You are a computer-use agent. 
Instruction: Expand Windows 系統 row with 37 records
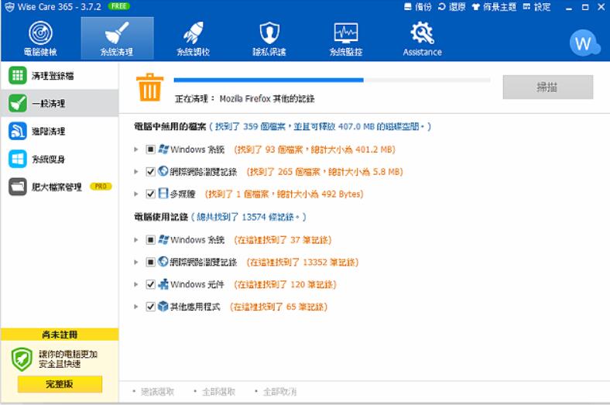136,239
